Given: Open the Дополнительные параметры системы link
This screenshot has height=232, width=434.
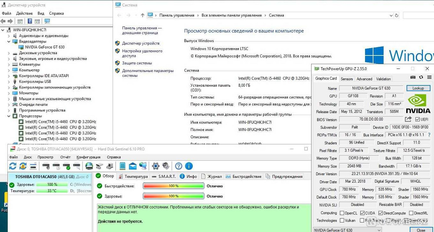Looking at the screenshot, I should click(148, 73).
